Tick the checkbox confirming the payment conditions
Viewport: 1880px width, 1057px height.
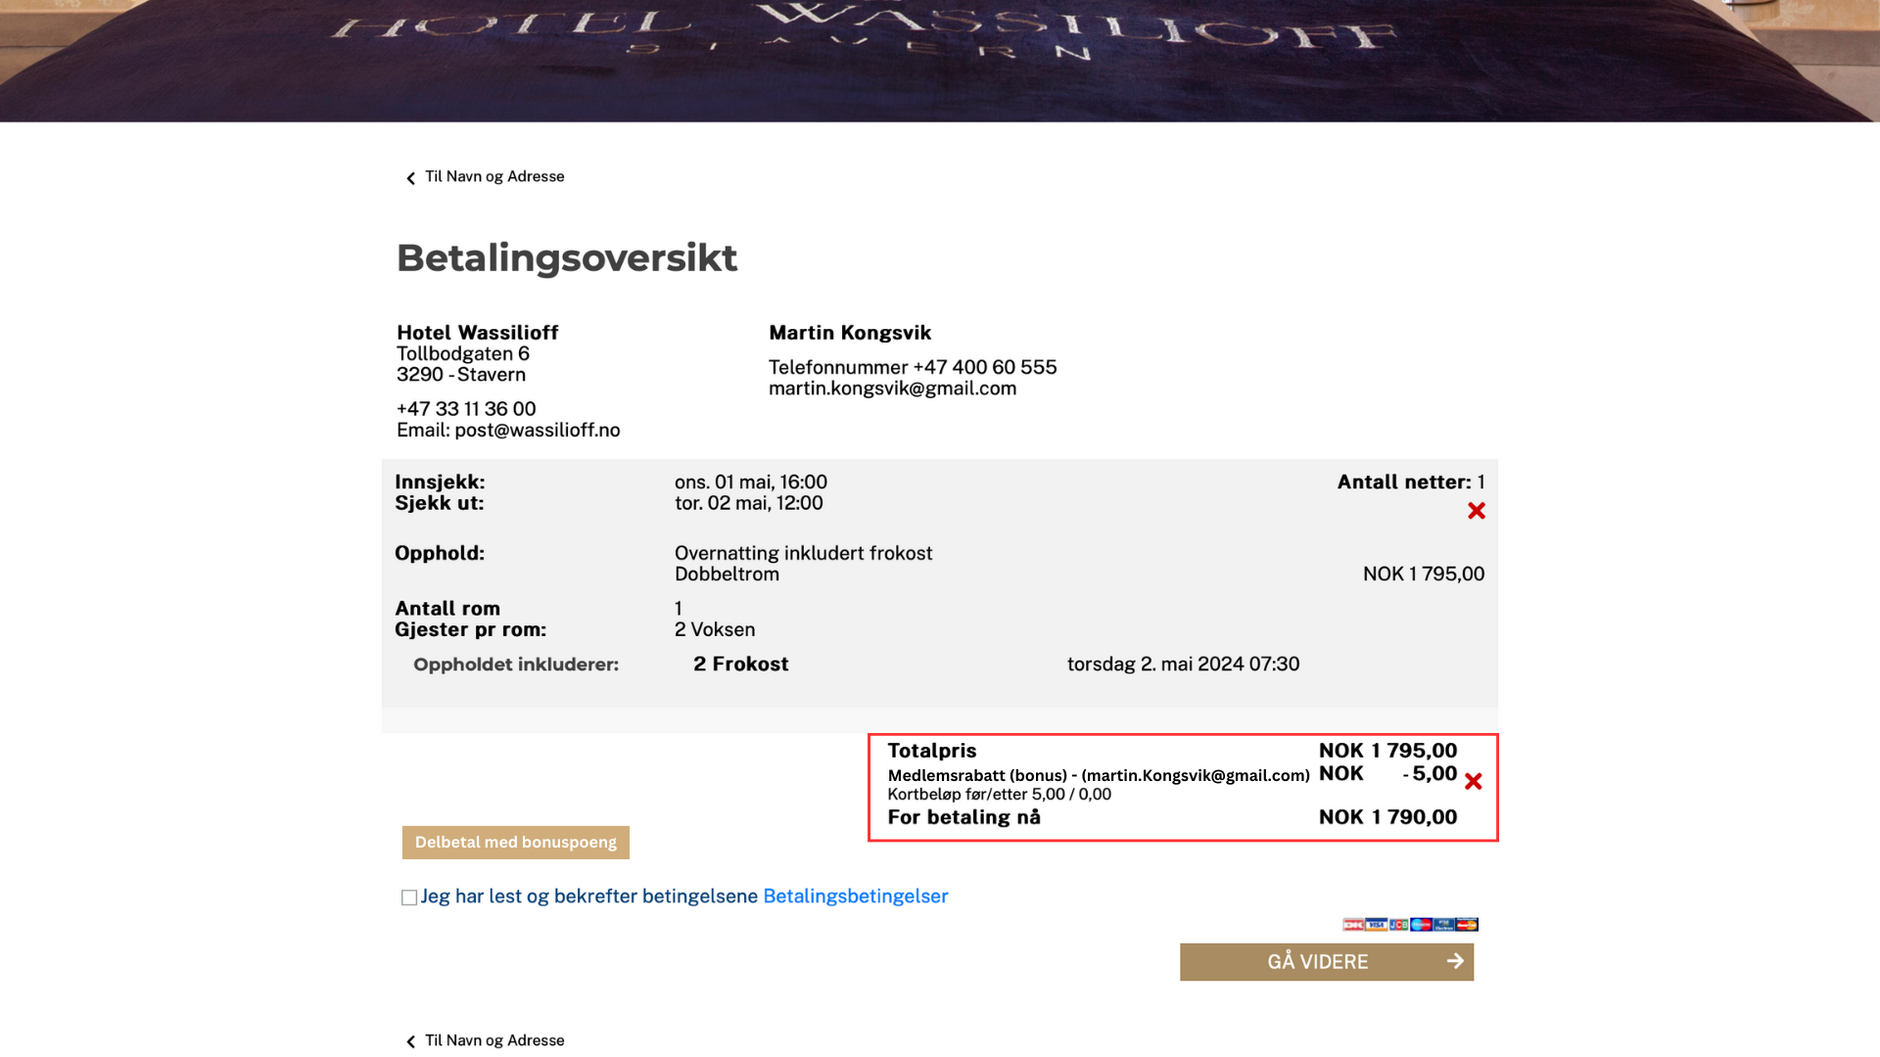click(x=409, y=897)
